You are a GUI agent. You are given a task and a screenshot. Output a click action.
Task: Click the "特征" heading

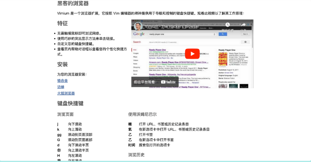point(63,23)
